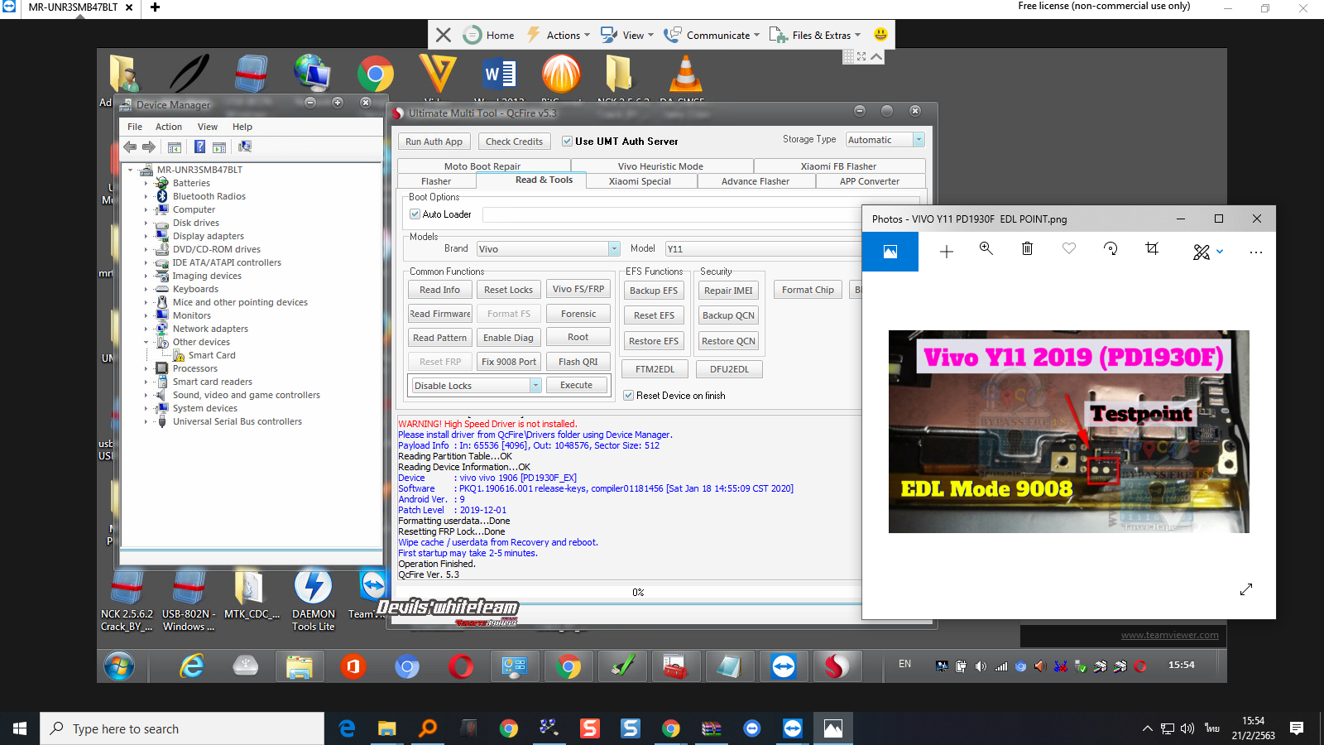The width and height of the screenshot is (1324, 745).
Task: Open Windows Explorer folder on remote taskbar
Action: click(300, 666)
